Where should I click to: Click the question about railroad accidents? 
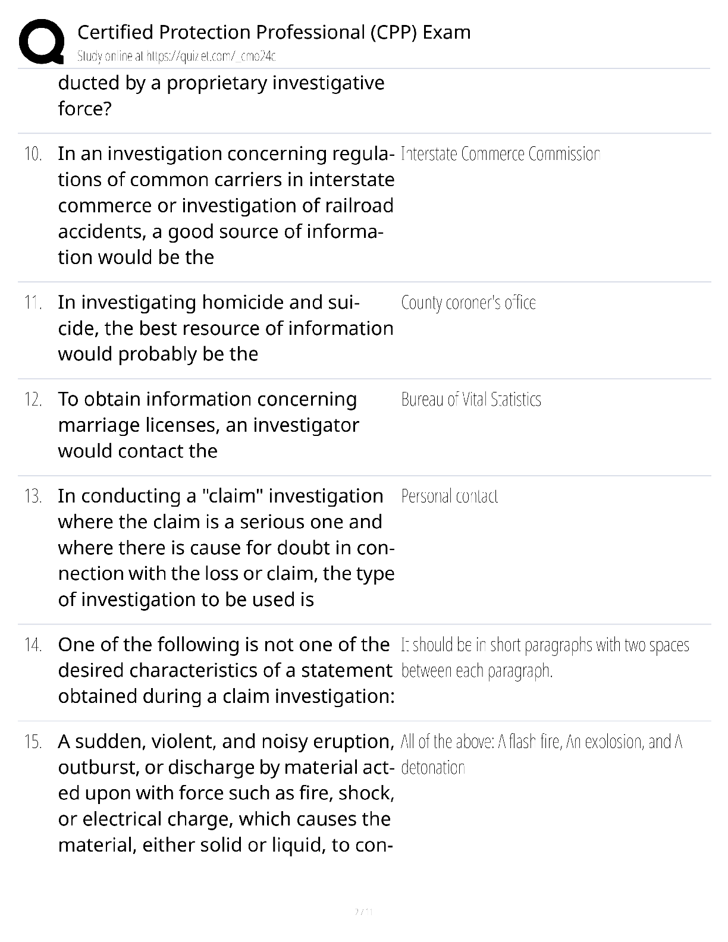pos(226,206)
